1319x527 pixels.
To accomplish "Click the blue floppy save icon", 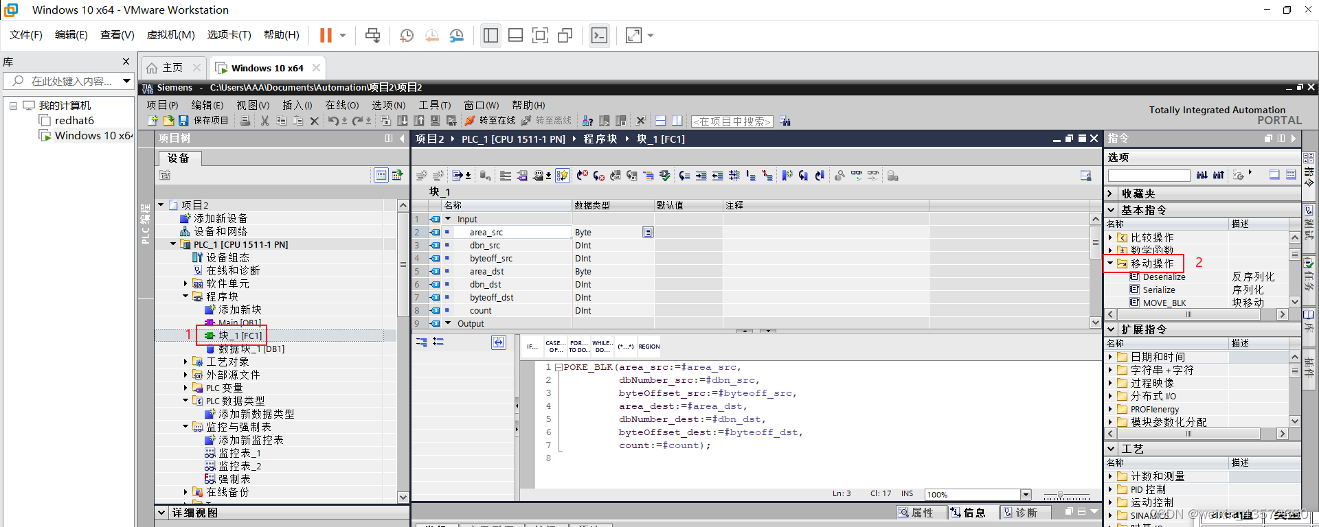I will click(183, 121).
